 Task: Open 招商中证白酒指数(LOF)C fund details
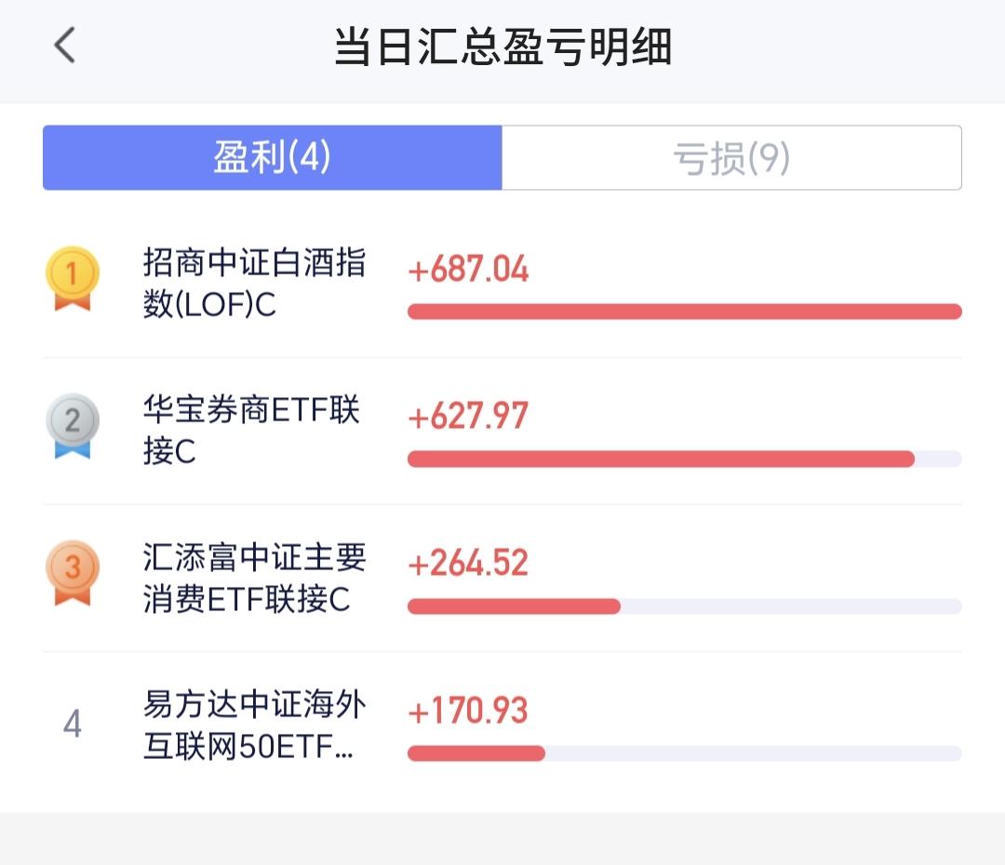click(254, 283)
